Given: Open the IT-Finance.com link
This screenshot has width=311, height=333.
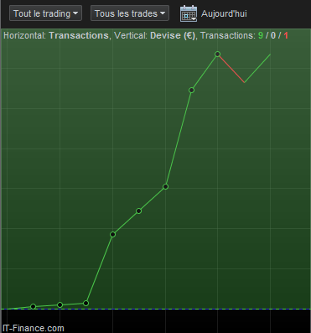Looking at the screenshot, I should [34, 328].
